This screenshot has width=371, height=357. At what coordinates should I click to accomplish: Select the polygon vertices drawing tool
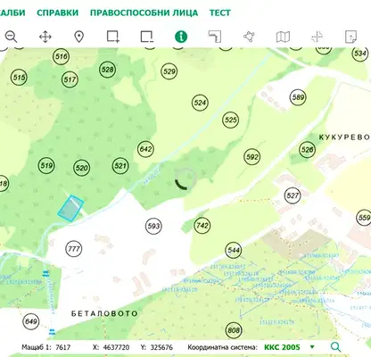pyautogui.click(x=249, y=37)
